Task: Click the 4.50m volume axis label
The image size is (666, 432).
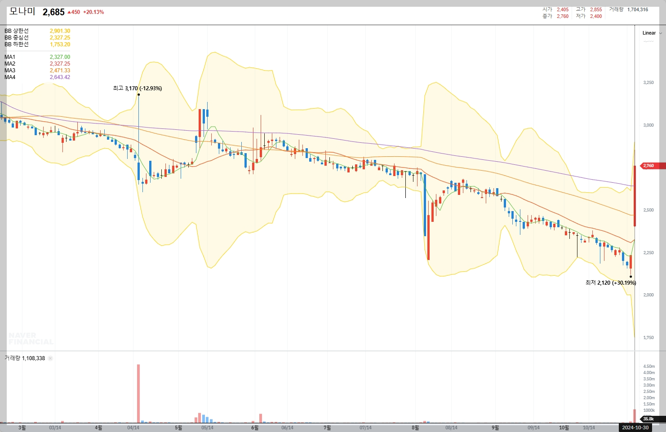Action: 649,366
